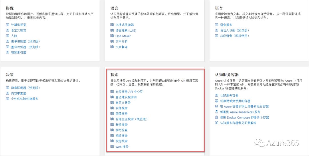Click the icon beside 异常探测器（预览版）
The height and width of the screenshot is (156, 309).
pyautogui.click(x=8, y=88)
